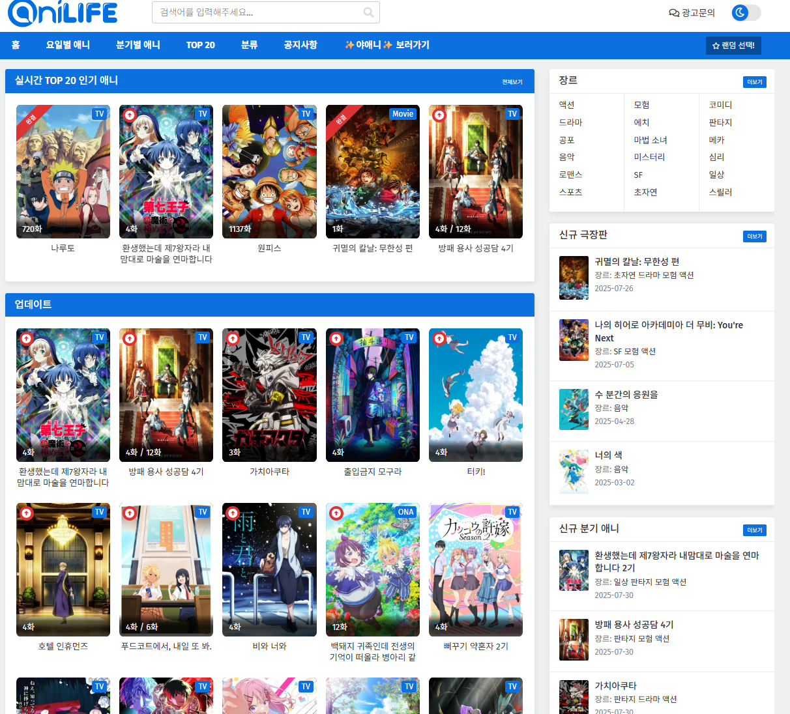Open the 광고문의 chat link

692,13
